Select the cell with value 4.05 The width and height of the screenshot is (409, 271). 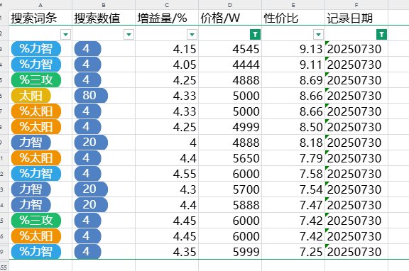click(167, 65)
